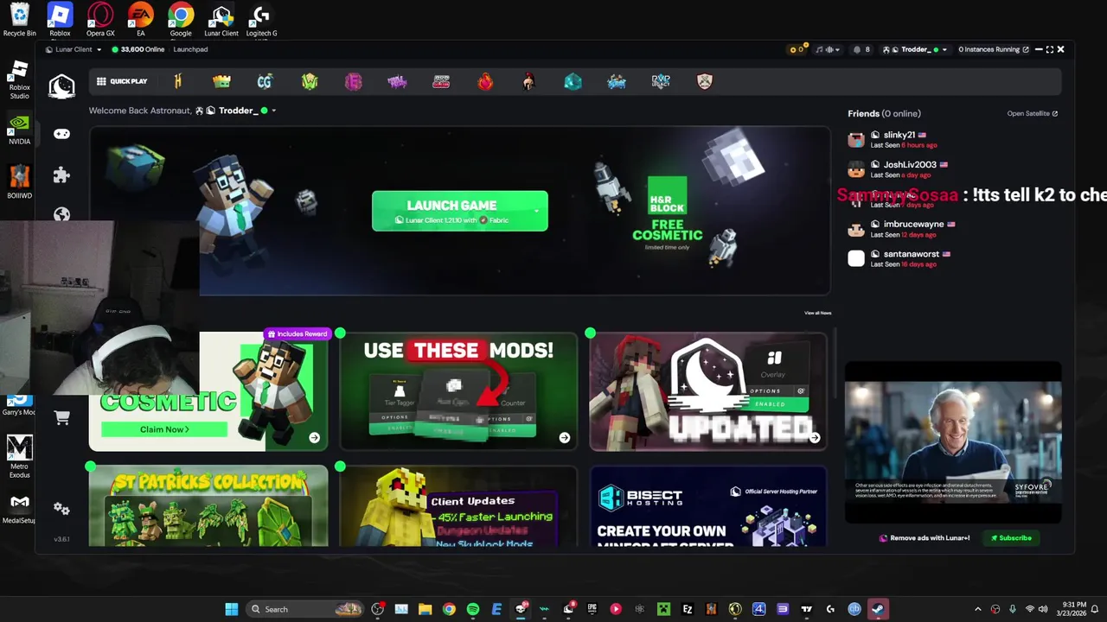Open Logitech G Hub desktop shortcut
This screenshot has height=622, width=1107.
pyautogui.click(x=261, y=20)
